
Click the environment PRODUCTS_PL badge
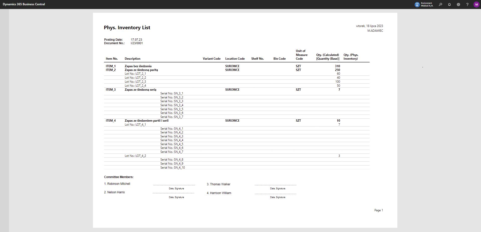tap(424, 4)
